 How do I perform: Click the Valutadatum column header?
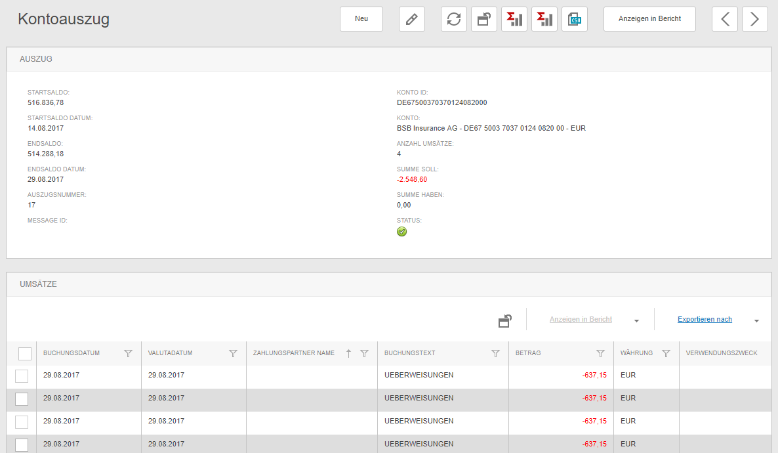click(x=171, y=353)
